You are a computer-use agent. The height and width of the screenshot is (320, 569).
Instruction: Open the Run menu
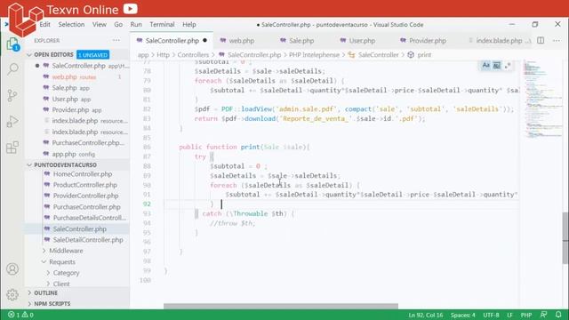[x=136, y=24]
